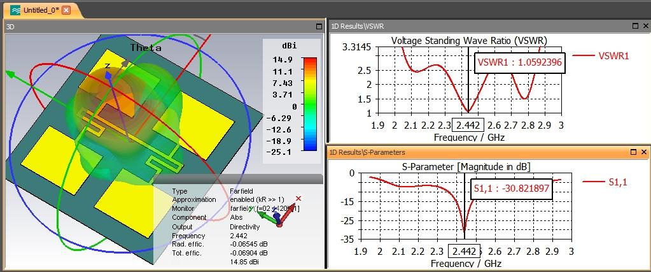Close the VSWR results panel
Viewport: 651px width, 272px height.
645,25
